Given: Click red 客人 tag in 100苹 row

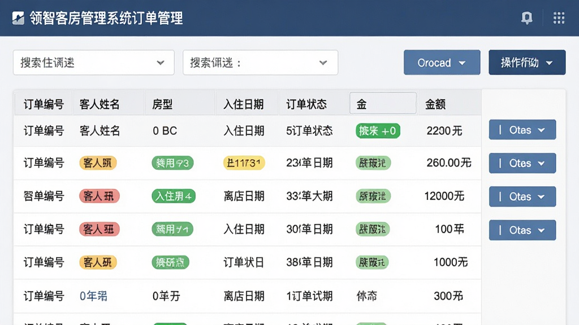Looking at the screenshot, I should point(100,229).
